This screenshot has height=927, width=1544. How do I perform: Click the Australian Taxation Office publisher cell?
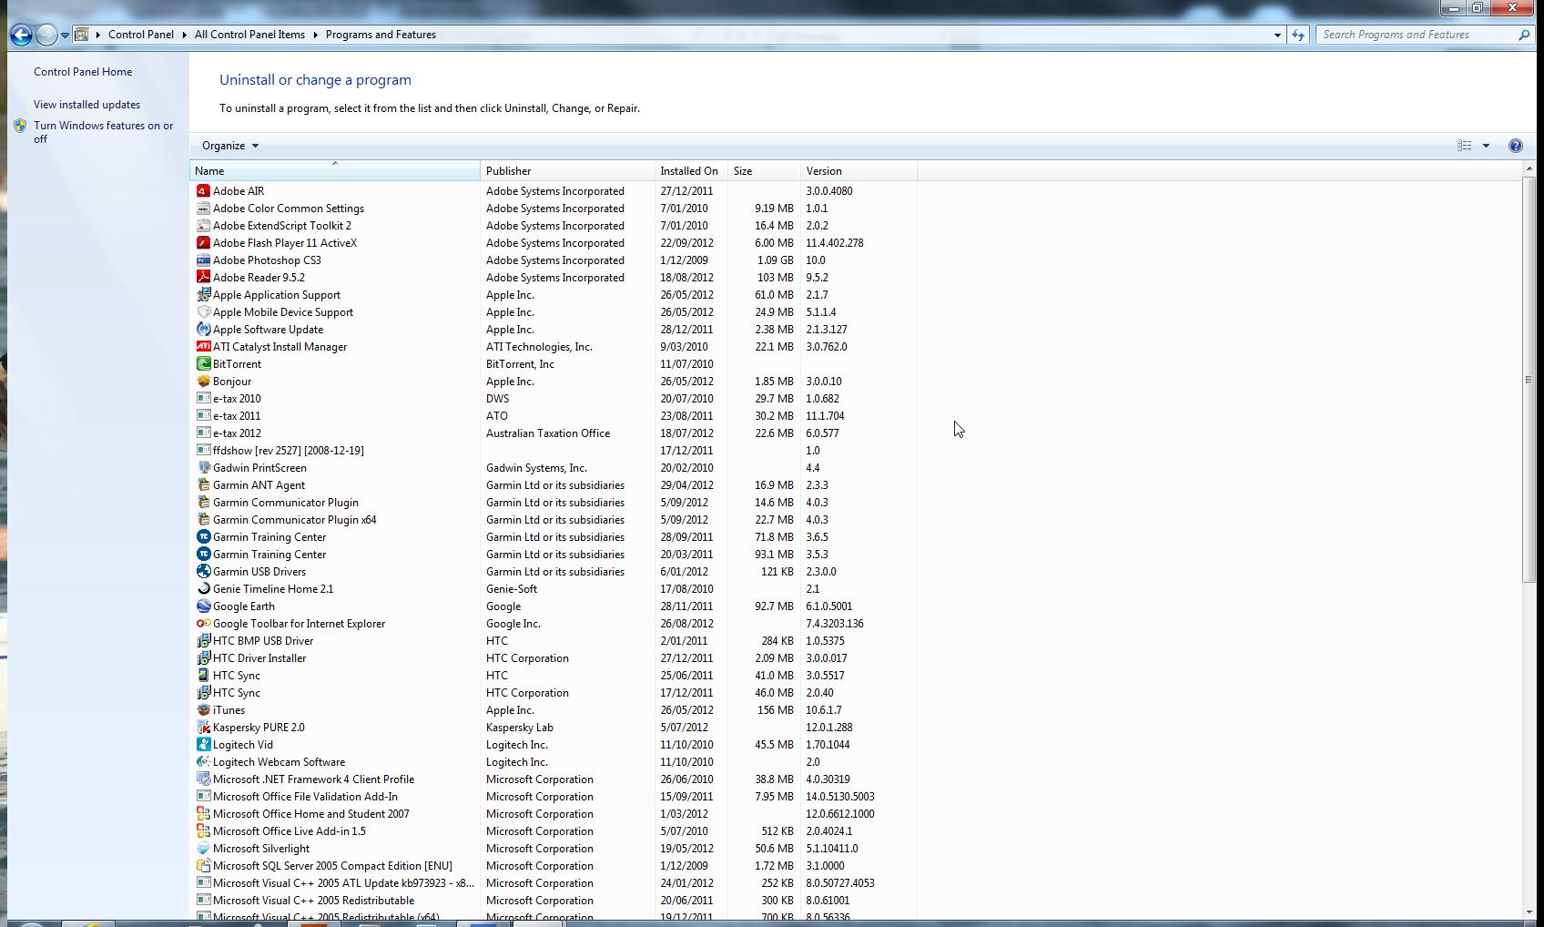(x=548, y=433)
